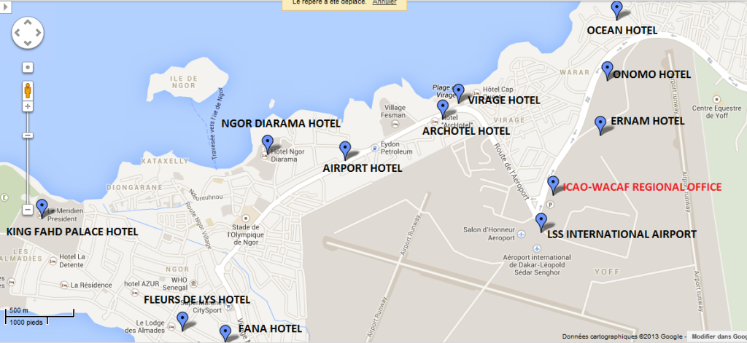Image resolution: width=747 pixels, height=343 pixels.
Task: Select the Ernam Hotel pin
Action: tap(600, 125)
